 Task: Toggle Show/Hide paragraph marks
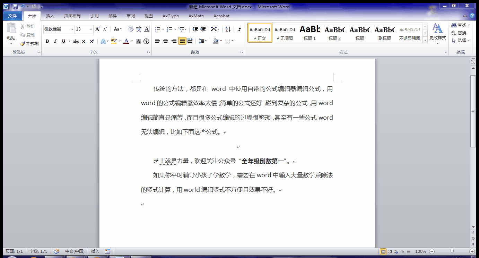[239, 29]
